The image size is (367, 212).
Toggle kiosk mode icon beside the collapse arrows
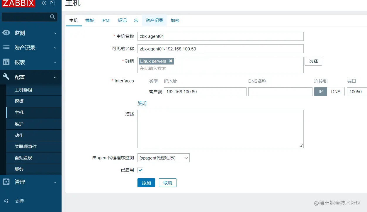pos(53,3)
